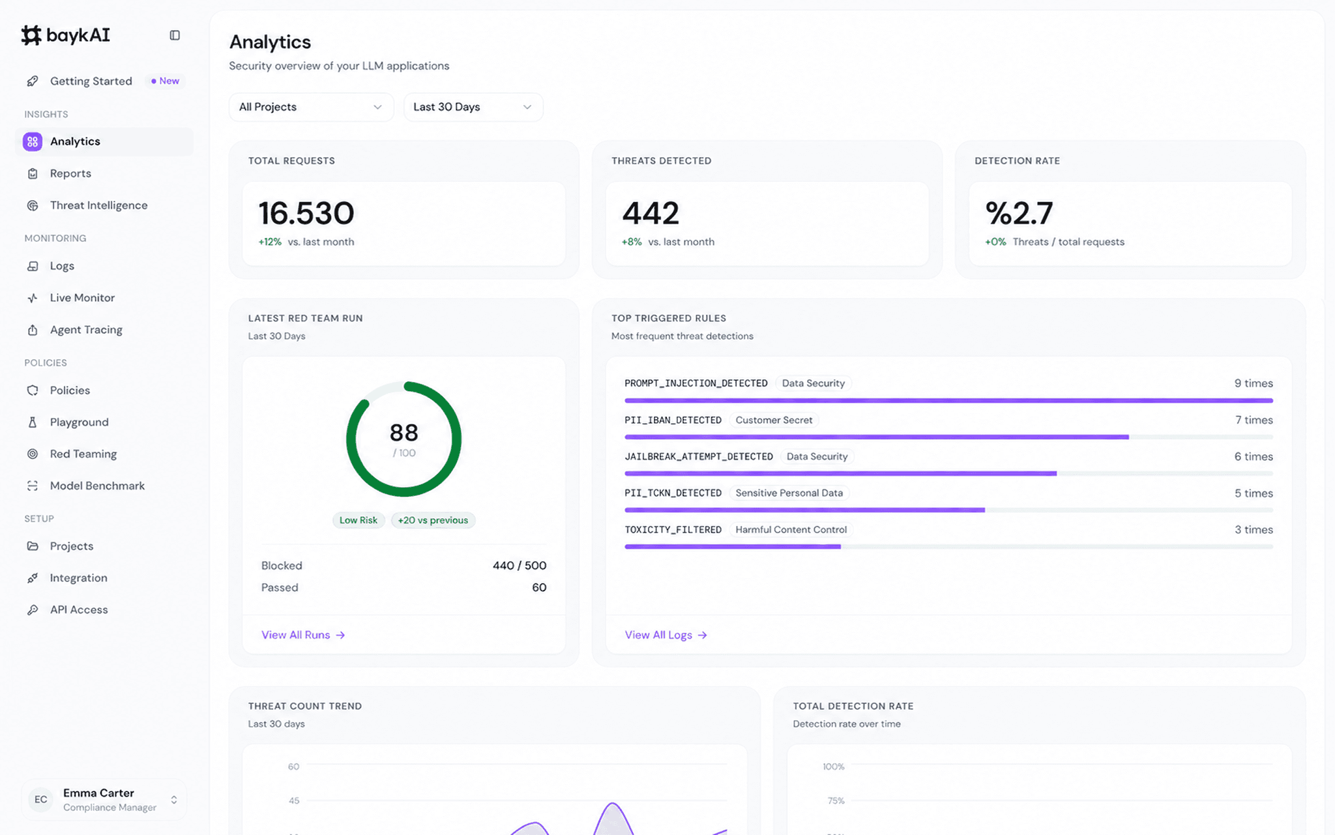1335x835 pixels.
Task: Click the EC avatar in the user card
Action: click(x=41, y=800)
